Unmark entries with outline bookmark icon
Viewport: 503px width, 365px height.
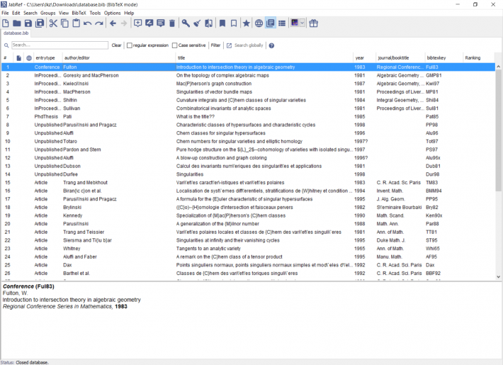[234, 23]
